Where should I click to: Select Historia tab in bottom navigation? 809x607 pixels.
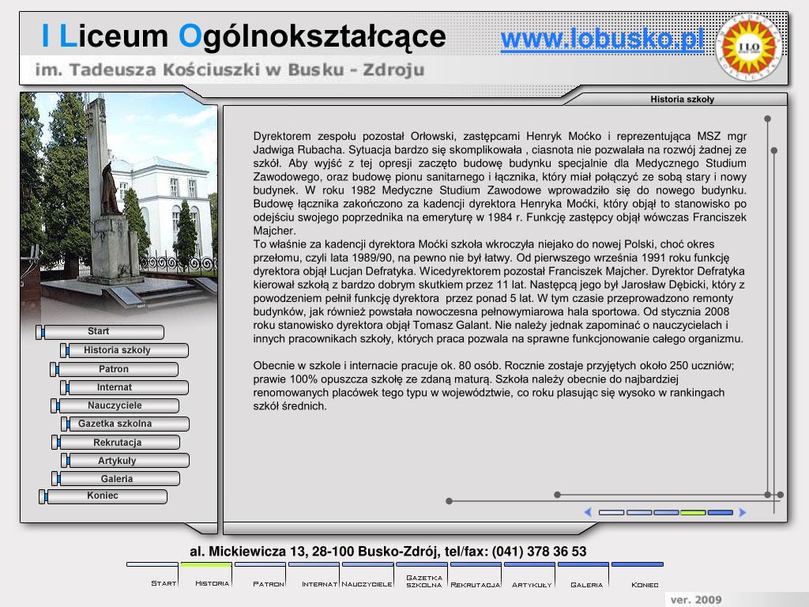(206, 575)
